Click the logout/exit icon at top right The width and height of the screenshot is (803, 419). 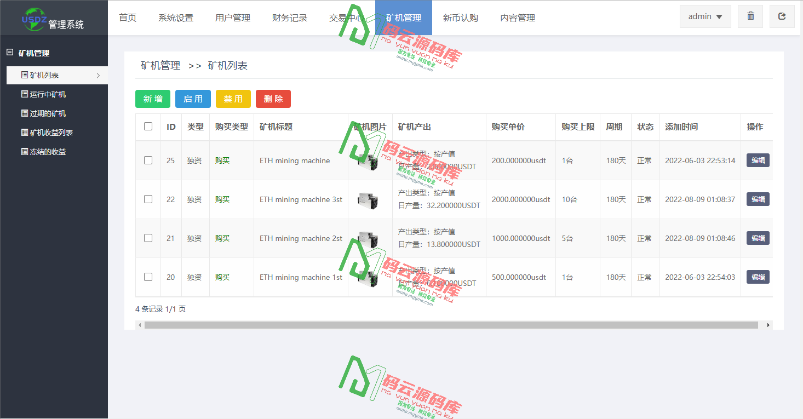point(782,16)
